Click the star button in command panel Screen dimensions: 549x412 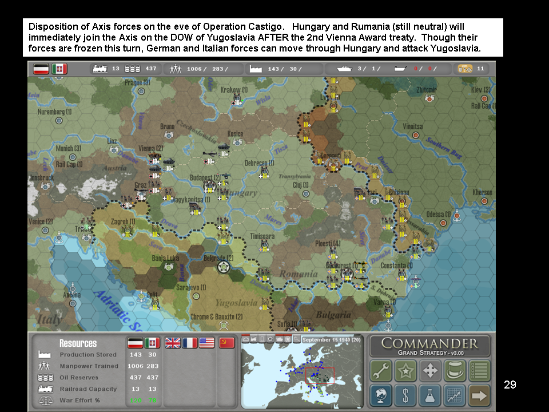coord(405,371)
